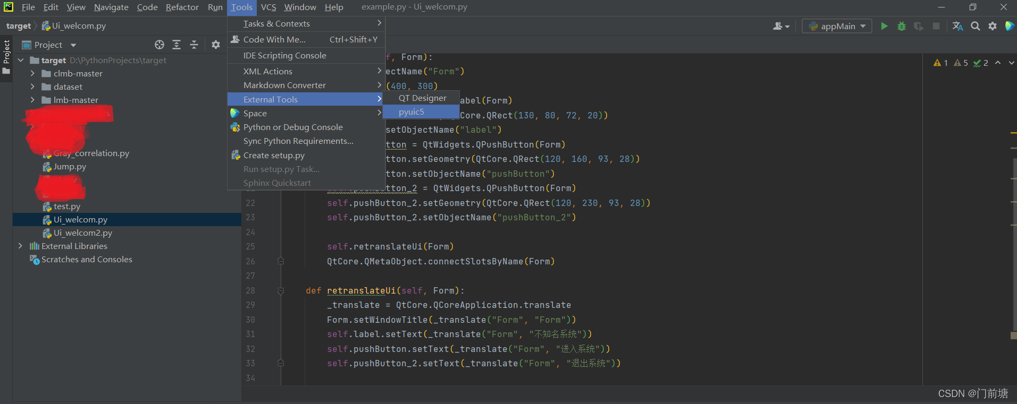The width and height of the screenshot is (1017, 404).
Task: Click the typo check indicator showing 2
Action: (x=981, y=63)
